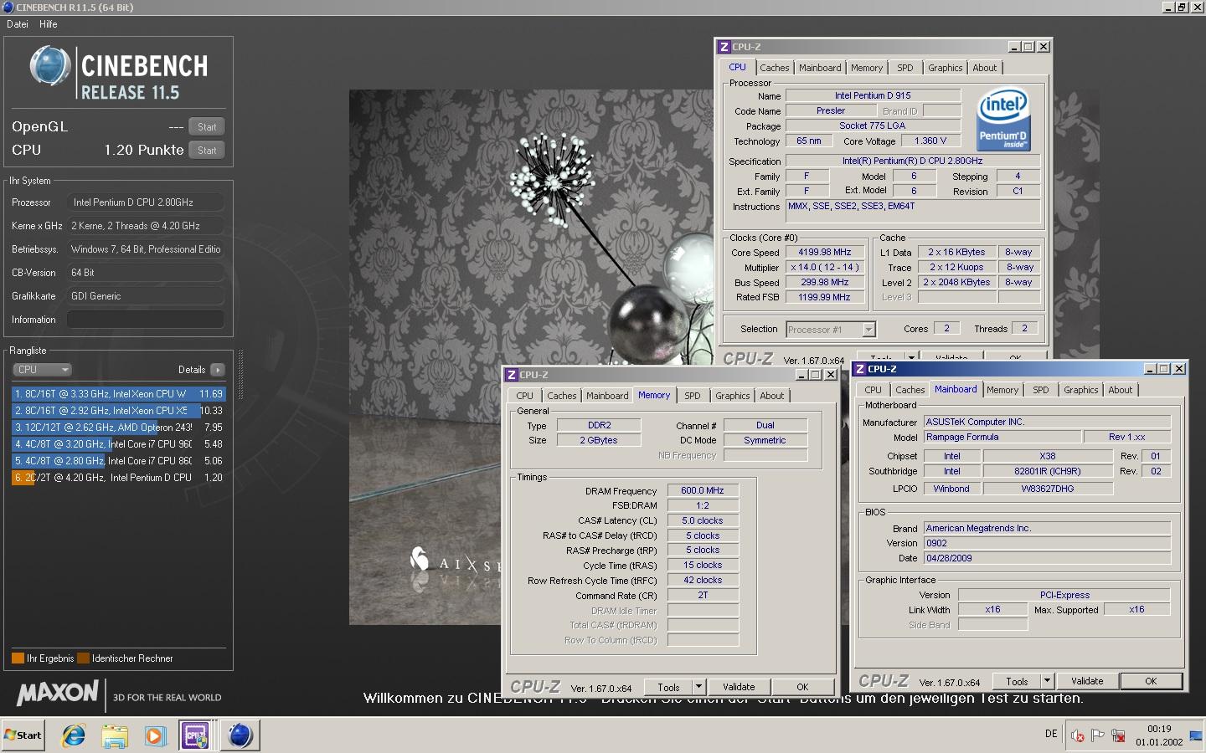Select the 12C/12T AMD Opteron ranking row
1206x753 pixels.
tap(118, 428)
